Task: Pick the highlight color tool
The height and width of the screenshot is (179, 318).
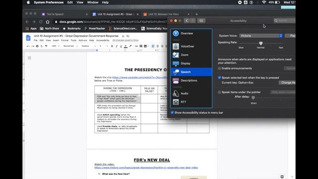Action: click(x=130, y=46)
